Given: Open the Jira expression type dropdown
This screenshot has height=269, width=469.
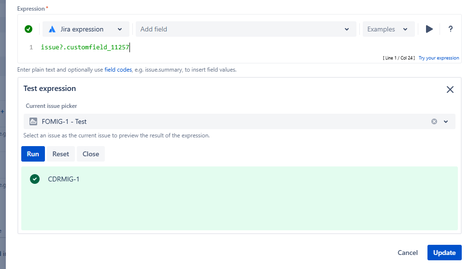Looking at the screenshot, I should point(86,29).
